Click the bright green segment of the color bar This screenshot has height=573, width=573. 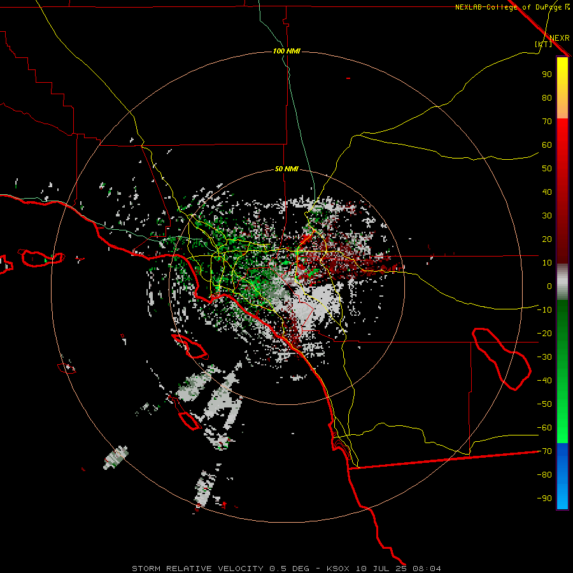(x=562, y=420)
